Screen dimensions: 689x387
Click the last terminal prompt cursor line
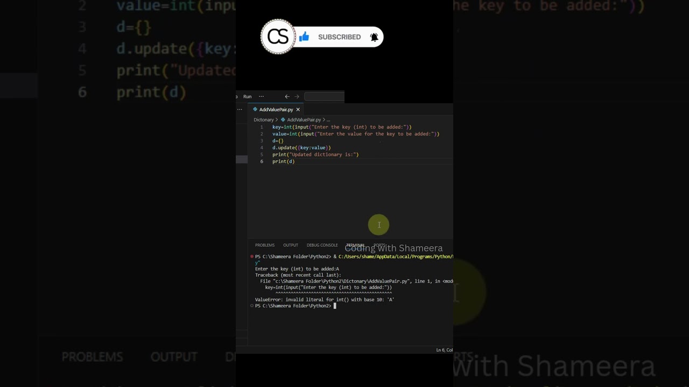[x=295, y=306]
